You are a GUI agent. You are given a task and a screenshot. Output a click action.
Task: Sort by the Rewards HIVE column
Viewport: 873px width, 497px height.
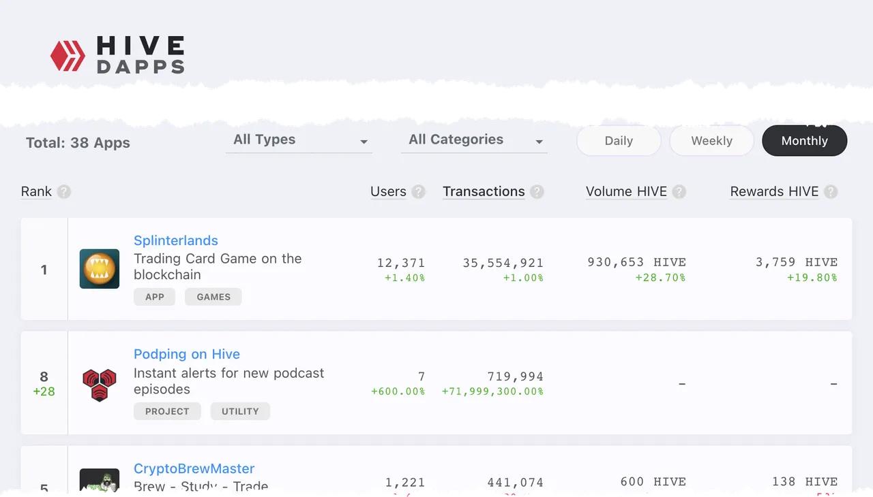click(x=774, y=192)
